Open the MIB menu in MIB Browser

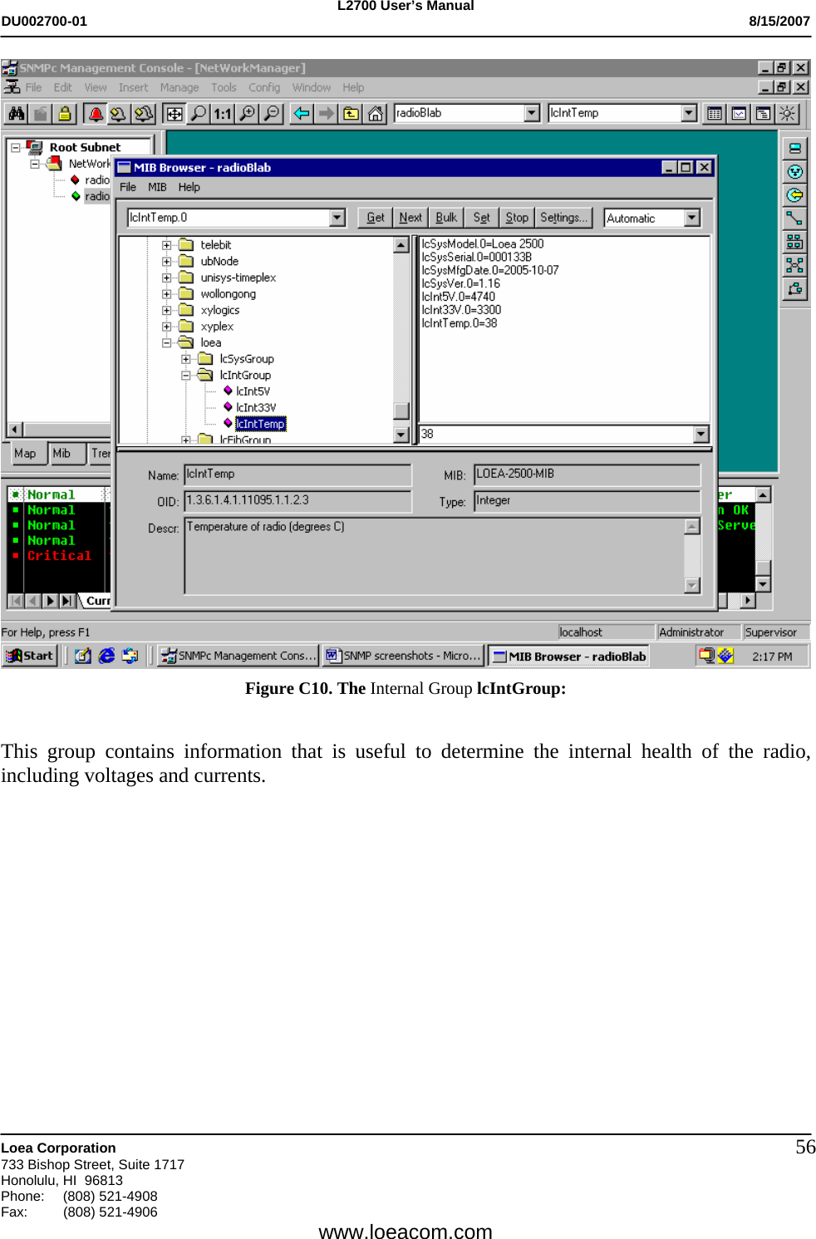pyautogui.click(x=157, y=187)
